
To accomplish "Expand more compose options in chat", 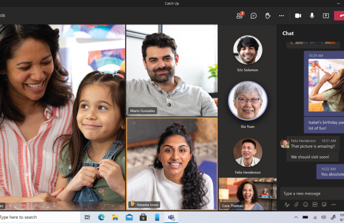I will (334, 205).
